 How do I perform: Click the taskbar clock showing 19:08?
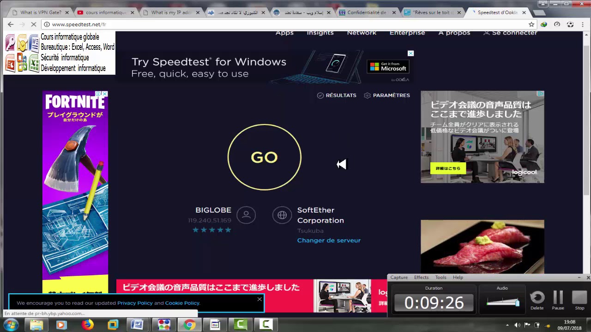point(569,325)
